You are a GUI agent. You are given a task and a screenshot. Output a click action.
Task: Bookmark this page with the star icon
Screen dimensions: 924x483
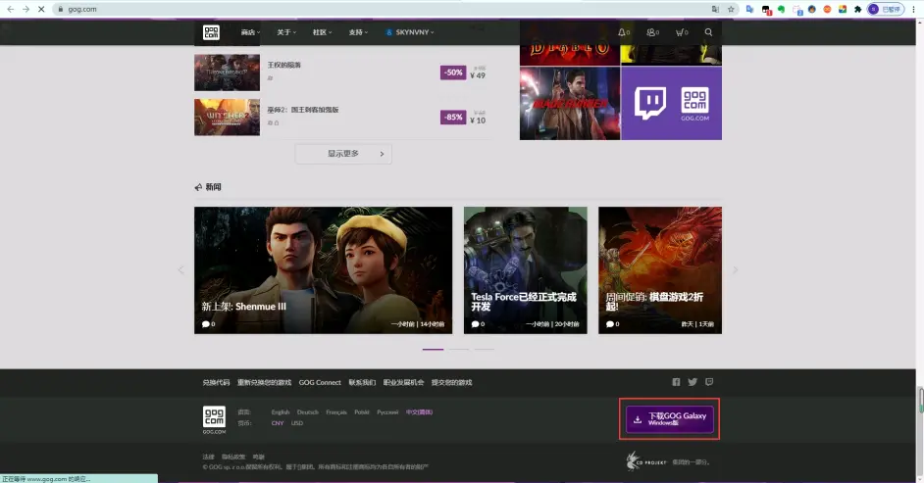731,9
